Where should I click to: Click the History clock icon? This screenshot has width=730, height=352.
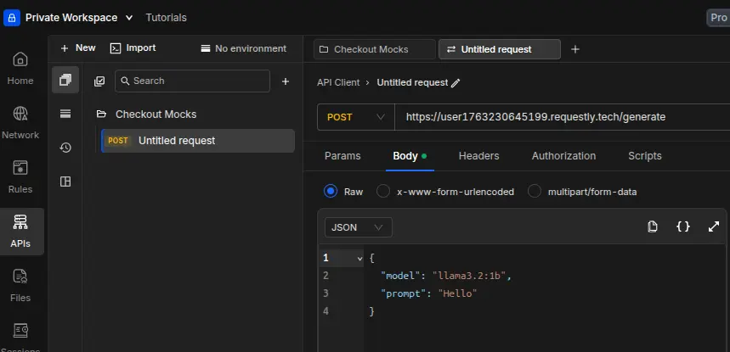click(x=65, y=148)
